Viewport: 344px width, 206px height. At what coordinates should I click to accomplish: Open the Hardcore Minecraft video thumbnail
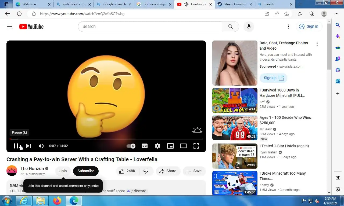(x=235, y=100)
